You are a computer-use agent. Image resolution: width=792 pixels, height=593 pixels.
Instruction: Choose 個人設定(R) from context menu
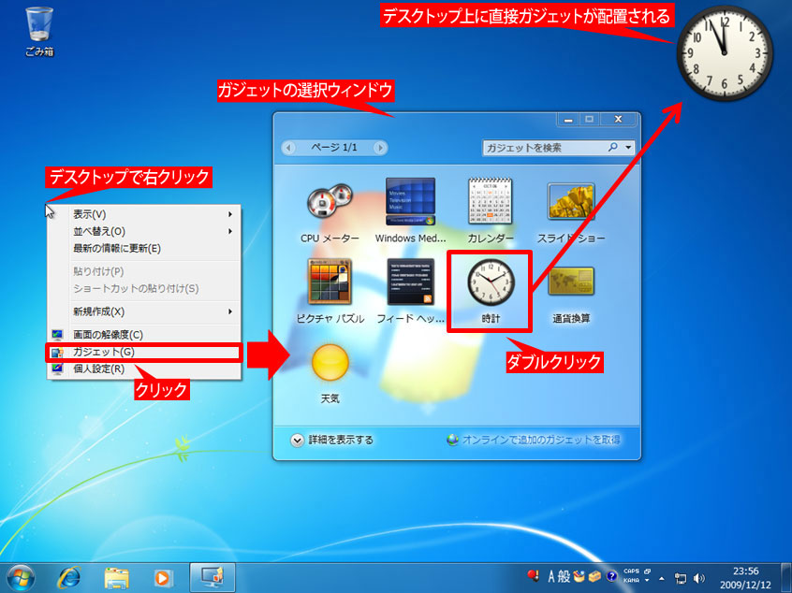[x=144, y=369]
